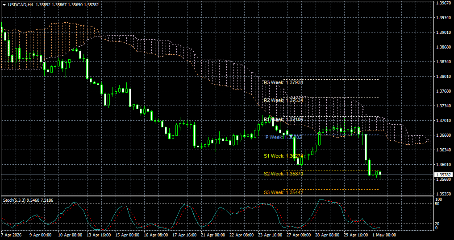
Task: Select the P Week pivot level label
Action: [x=284, y=138]
